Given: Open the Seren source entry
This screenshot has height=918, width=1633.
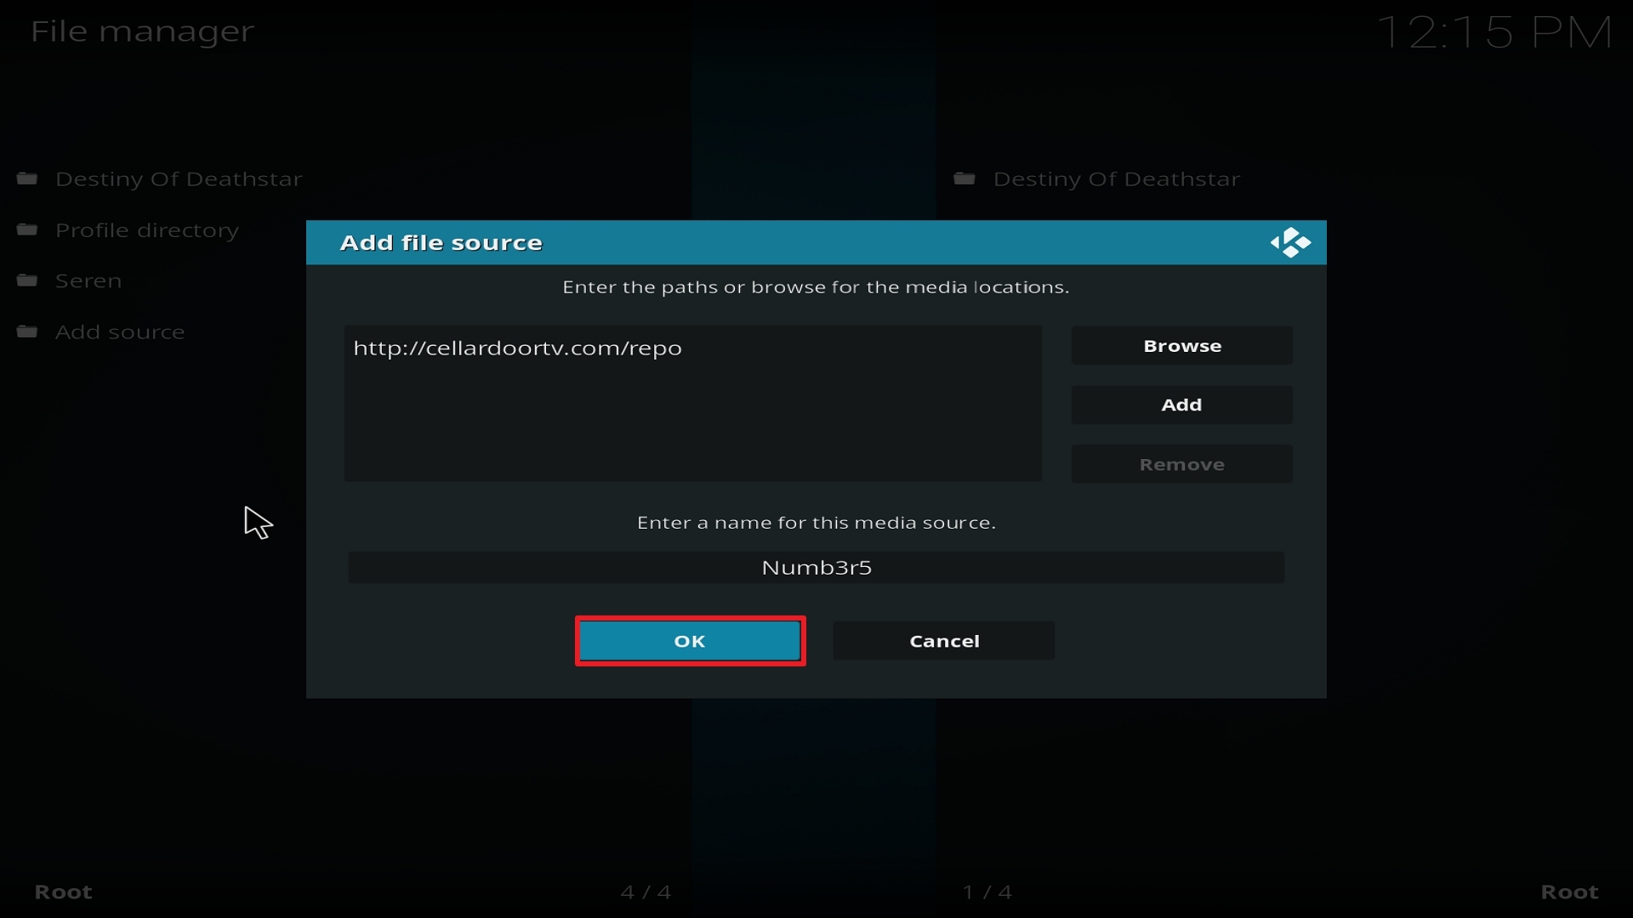Looking at the screenshot, I should pyautogui.click(x=88, y=280).
